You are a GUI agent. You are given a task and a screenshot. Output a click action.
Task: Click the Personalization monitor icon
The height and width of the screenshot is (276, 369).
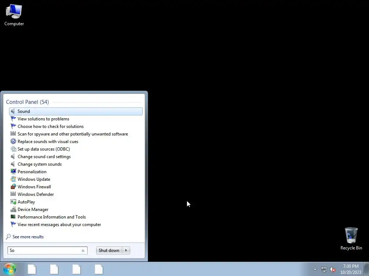coord(13,171)
